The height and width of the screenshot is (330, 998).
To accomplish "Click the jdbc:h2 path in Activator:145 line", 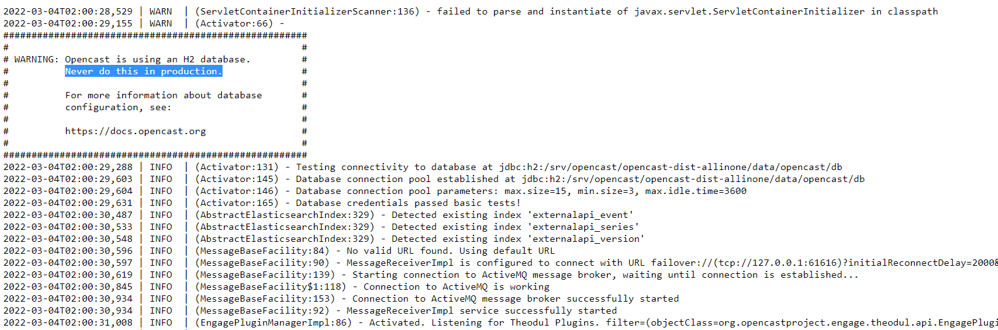I will click(693, 179).
